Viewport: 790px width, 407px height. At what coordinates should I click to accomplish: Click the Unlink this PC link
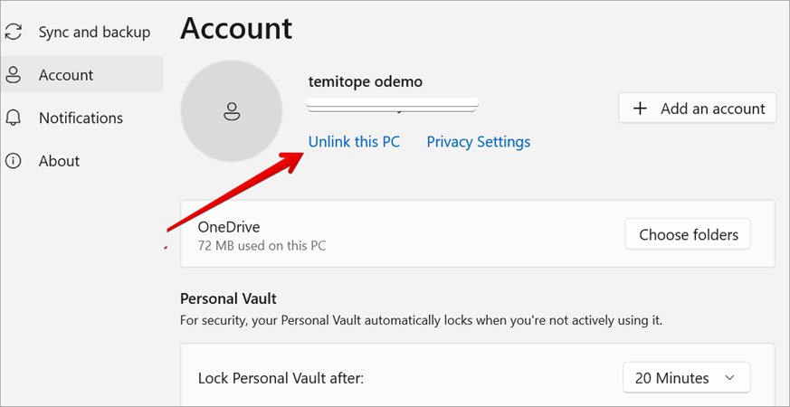(x=354, y=142)
